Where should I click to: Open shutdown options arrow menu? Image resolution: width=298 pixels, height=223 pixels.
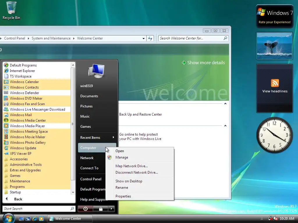(x=111, y=209)
